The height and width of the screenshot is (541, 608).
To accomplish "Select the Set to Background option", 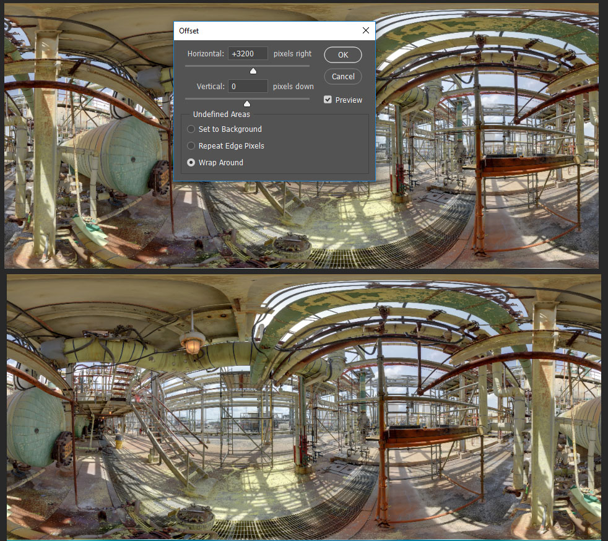I will click(191, 129).
